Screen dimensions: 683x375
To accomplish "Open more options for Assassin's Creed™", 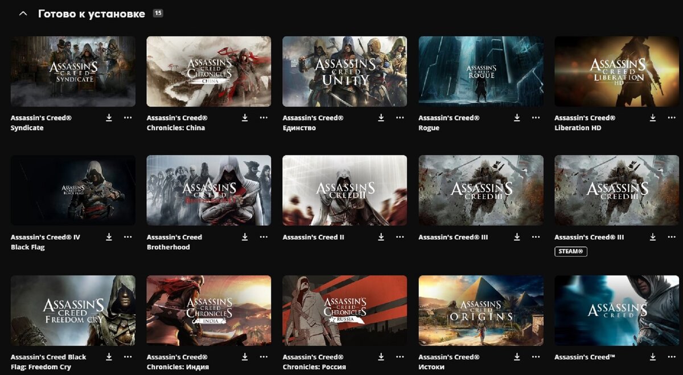I will 672,357.
